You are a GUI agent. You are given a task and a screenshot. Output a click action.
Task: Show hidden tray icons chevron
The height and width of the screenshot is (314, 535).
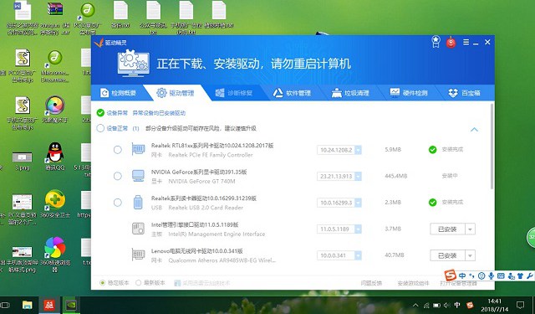click(x=415, y=305)
